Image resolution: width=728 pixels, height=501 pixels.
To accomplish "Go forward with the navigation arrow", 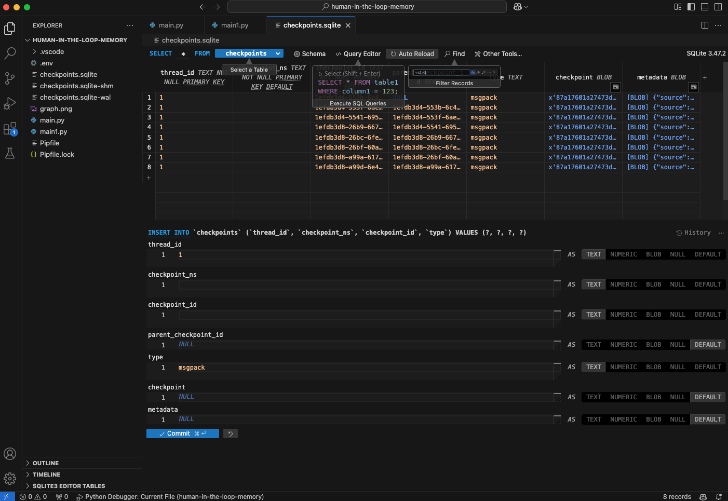I will coord(217,7).
